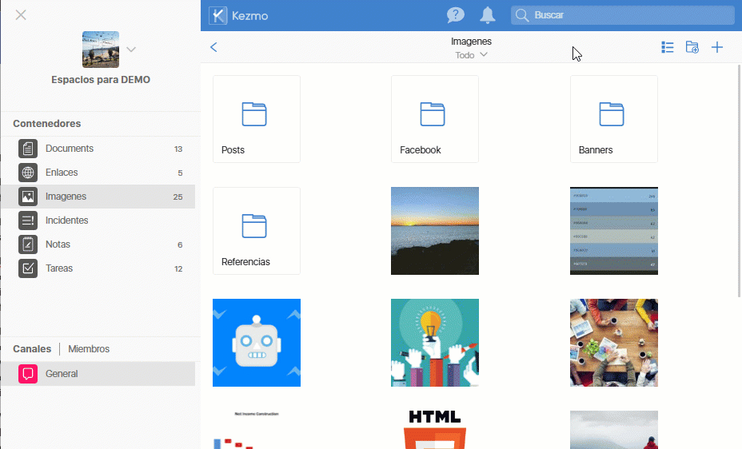This screenshot has height=449, width=742.
Task: Expand the workspace switcher chevron
Action: (x=131, y=50)
